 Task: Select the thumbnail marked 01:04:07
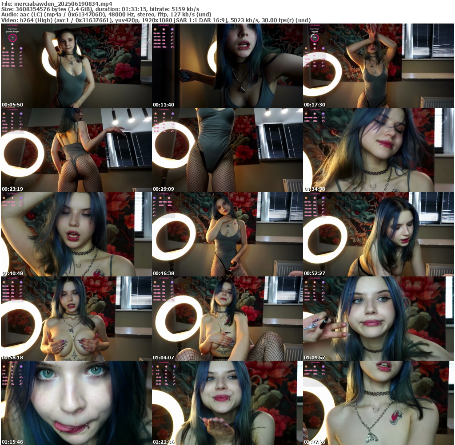pyautogui.click(x=227, y=318)
